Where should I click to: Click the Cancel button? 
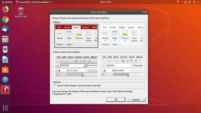pos(136,100)
